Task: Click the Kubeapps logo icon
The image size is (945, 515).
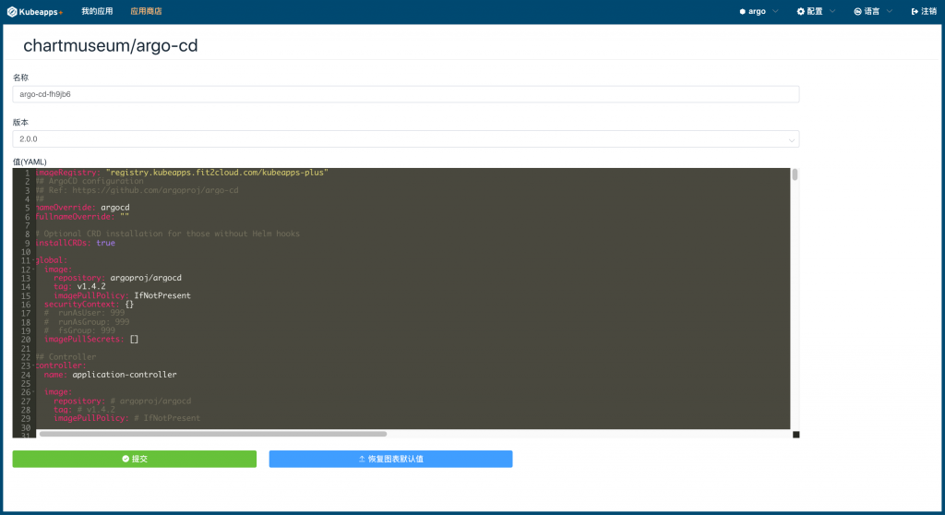Action: point(11,11)
